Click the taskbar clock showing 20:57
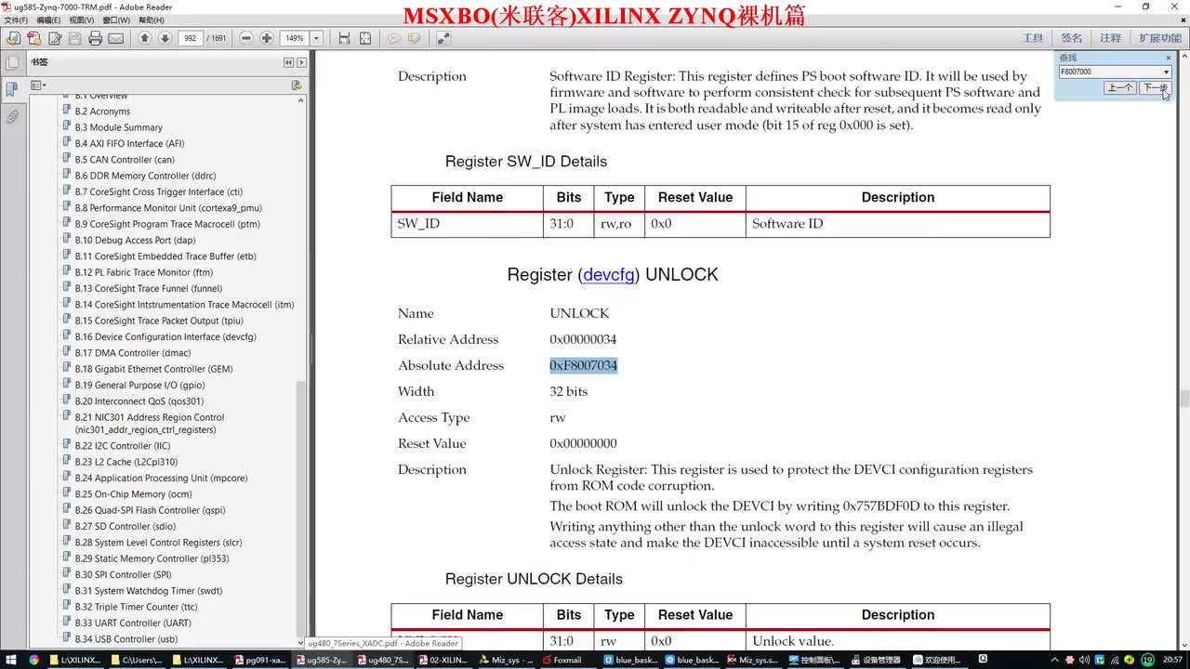The height and width of the screenshot is (669, 1190). [1172, 660]
